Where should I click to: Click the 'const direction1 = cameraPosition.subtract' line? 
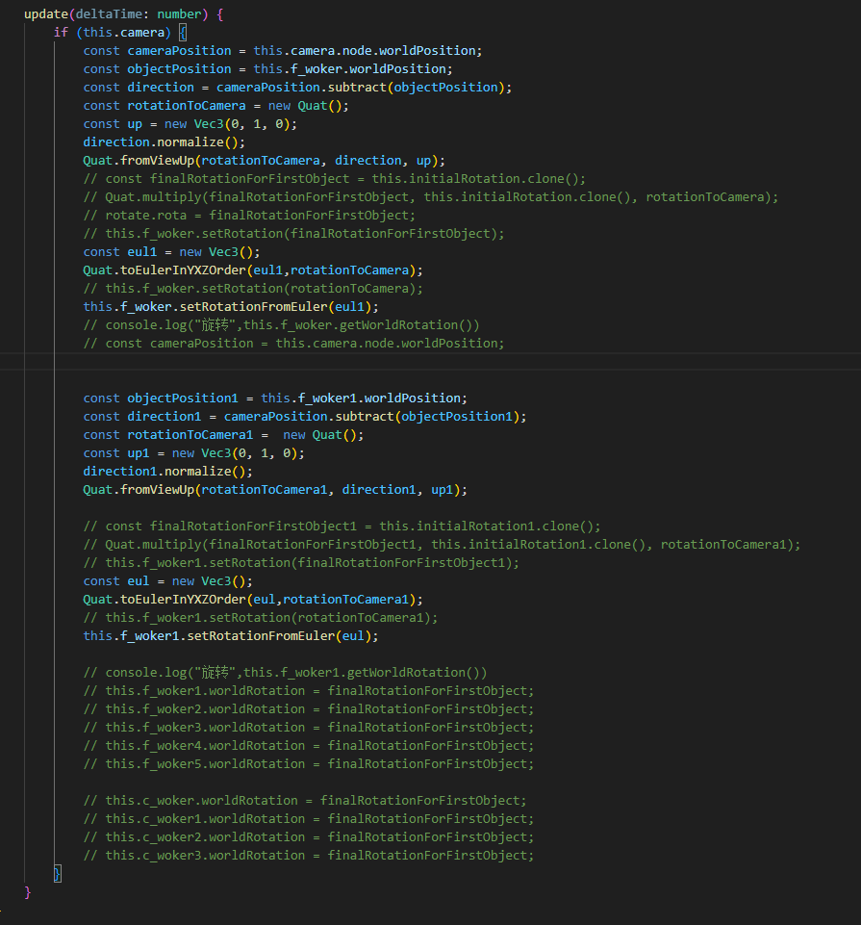click(305, 417)
